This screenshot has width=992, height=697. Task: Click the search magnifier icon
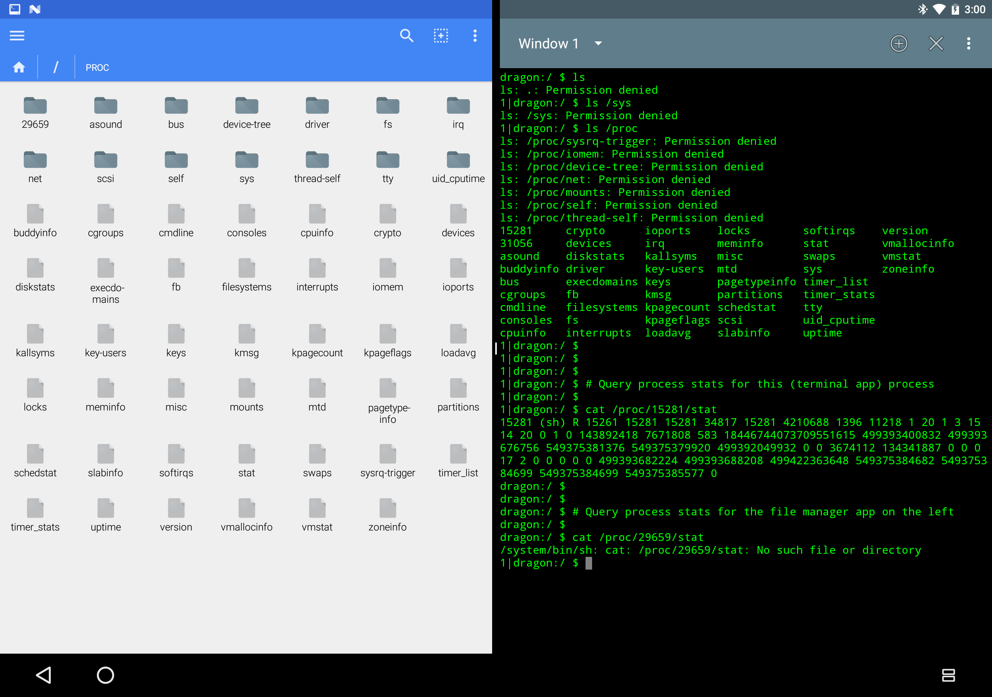tap(406, 35)
